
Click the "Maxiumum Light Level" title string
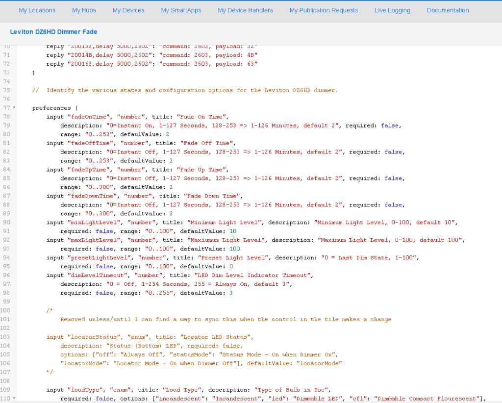(226, 240)
